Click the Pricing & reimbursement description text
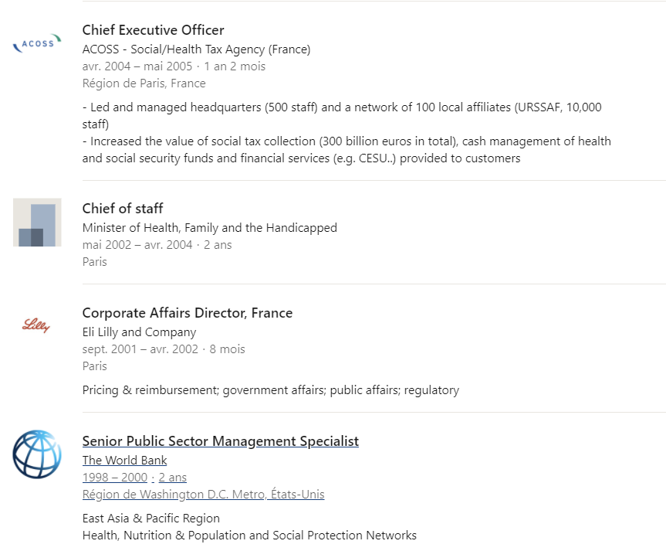666x551 pixels. (270, 390)
